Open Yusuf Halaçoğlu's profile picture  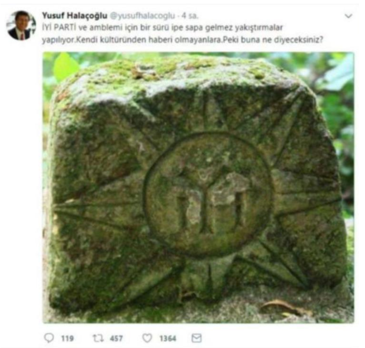pos(21,26)
